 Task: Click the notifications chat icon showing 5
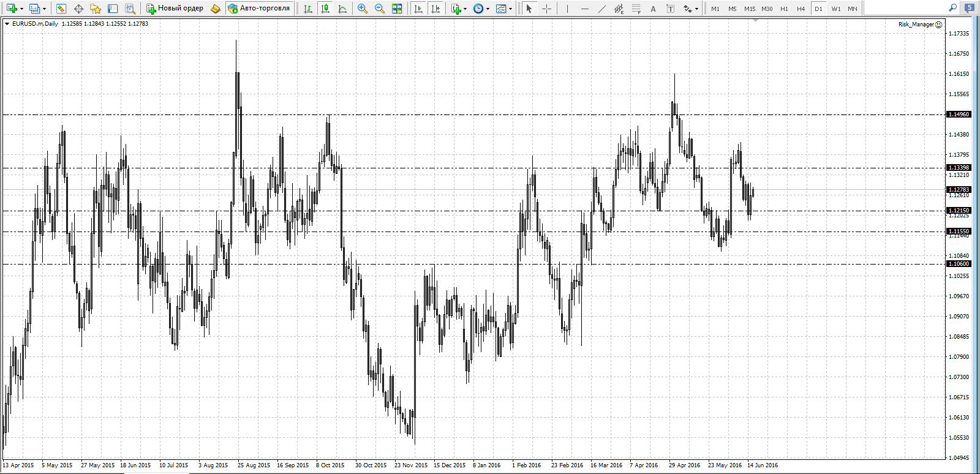coord(970,8)
